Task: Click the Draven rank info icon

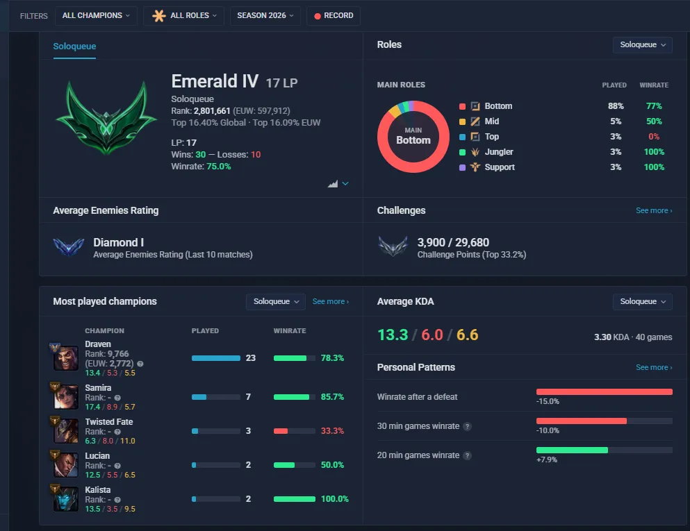Action: pos(140,364)
